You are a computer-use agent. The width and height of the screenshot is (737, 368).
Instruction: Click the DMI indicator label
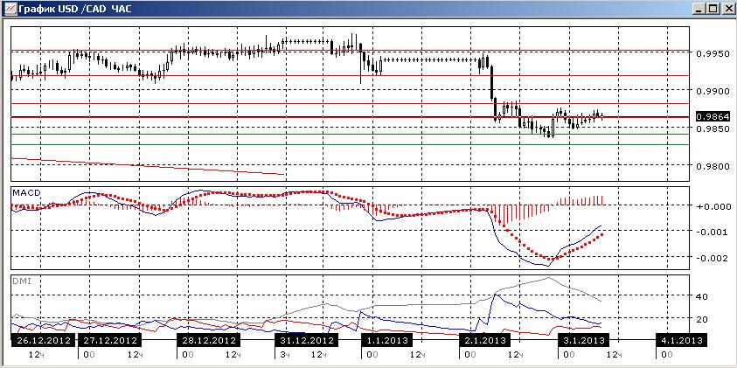pyautogui.click(x=21, y=281)
